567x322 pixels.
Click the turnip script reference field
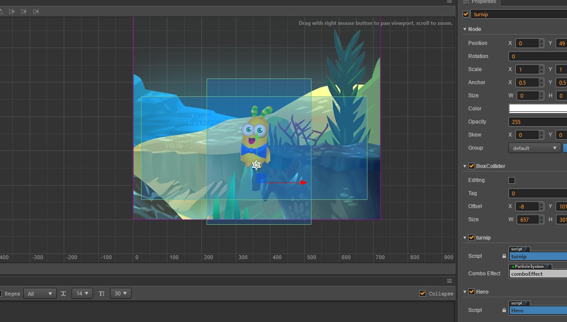tap(538, 257)
